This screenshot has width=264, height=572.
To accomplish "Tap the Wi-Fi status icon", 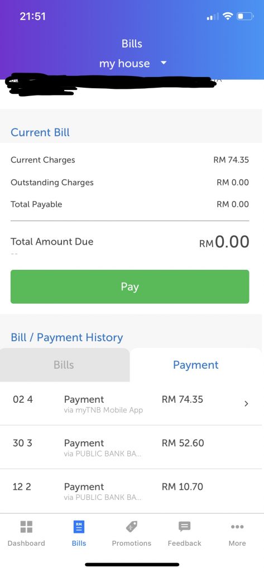I will [x=228, y=16].
